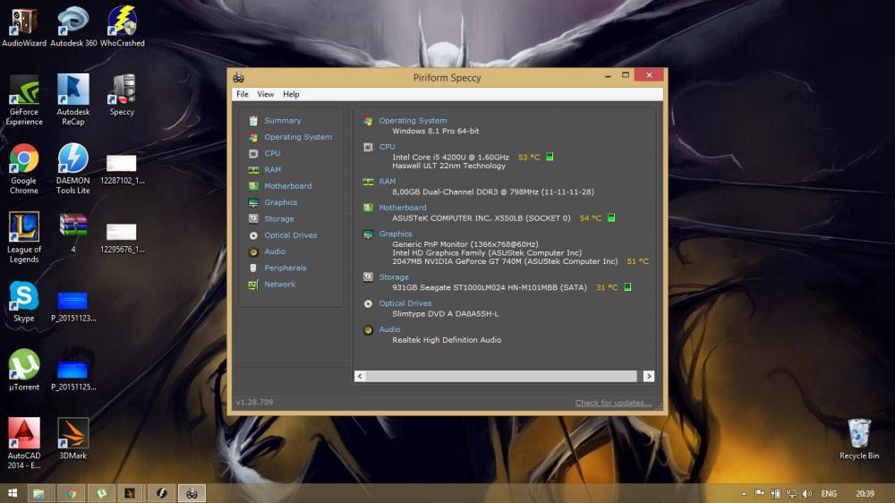The height and width of the screenshot is (503, 895).
Task: Open the clock showing 20:39
Action: [x=865, y=494]
